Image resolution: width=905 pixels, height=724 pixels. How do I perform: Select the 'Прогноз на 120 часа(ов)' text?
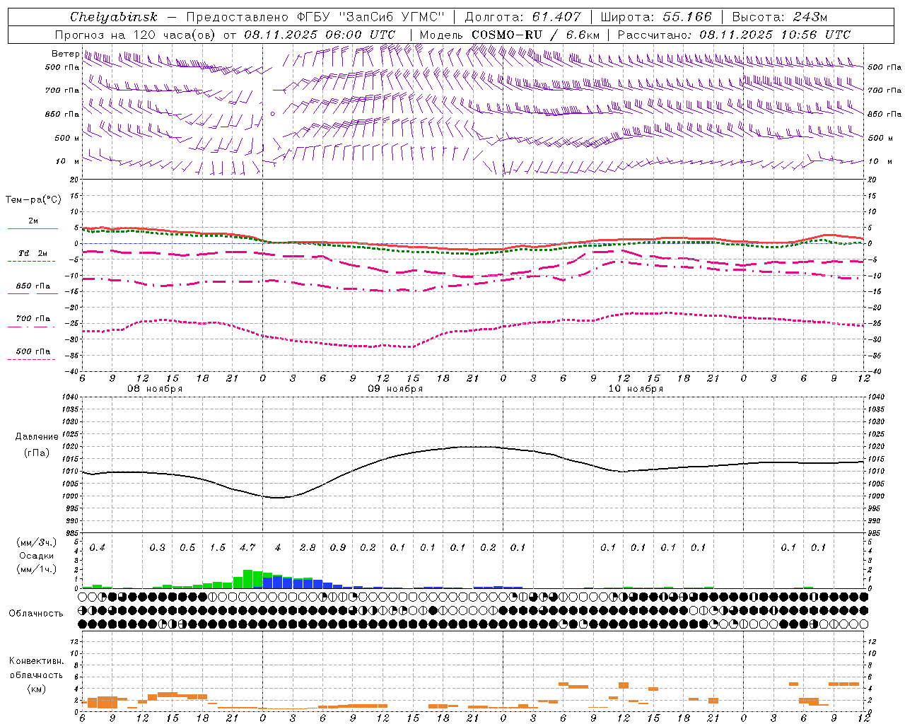[136, 35]
